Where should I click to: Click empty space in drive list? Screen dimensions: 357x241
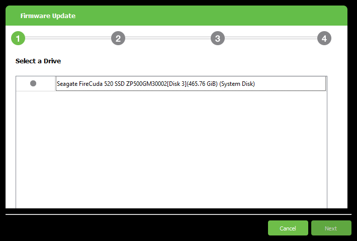click(171, 150)
